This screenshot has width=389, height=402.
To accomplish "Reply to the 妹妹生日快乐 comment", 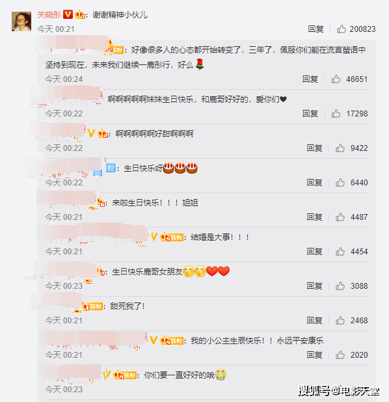I will tap(310, 114).
